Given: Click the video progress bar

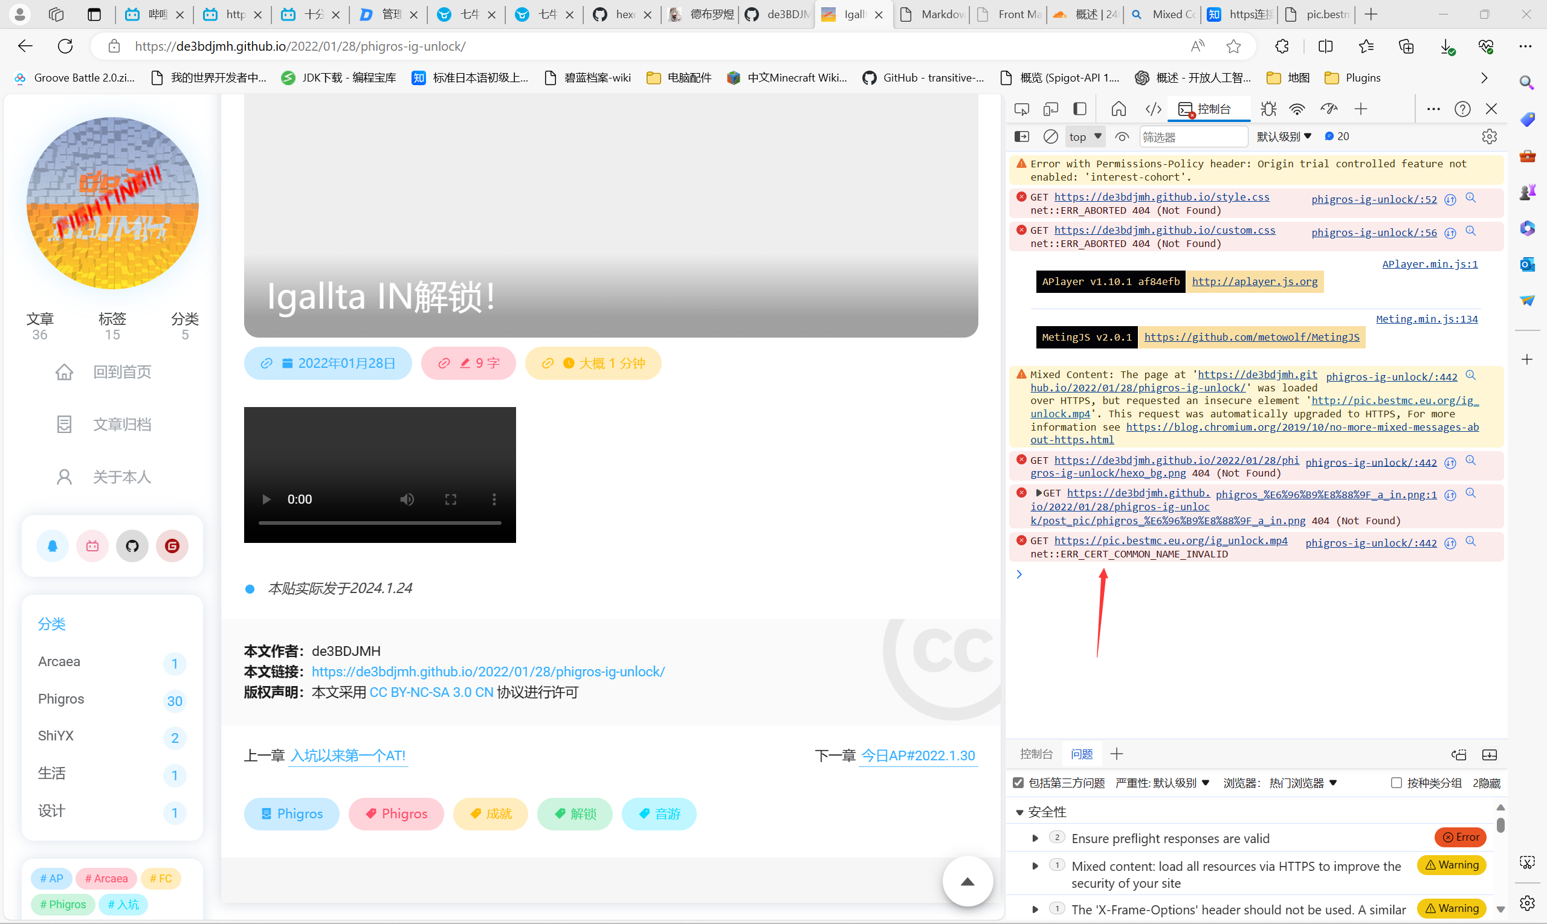Looking at the screenshot, I should (379, 523).
